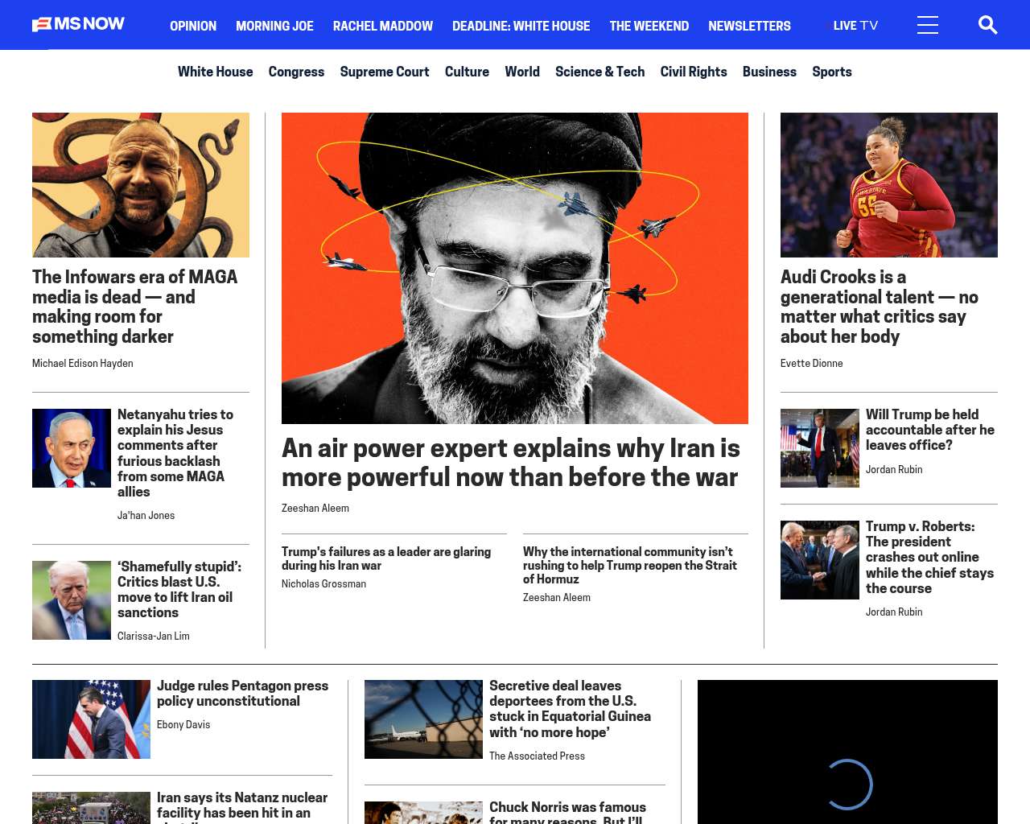View author Zeeshan Aleem under main headline
Image resolution: width=1030 pixels, height=824 pixels.
click(315, 509)
